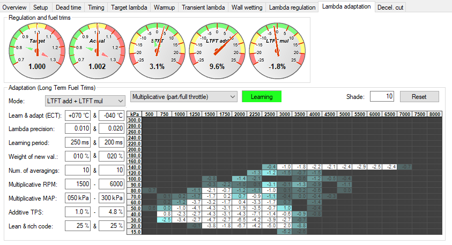Screen dimensions: 452x245
Task: Click the +070 °C Learn ECT field
Action: pyautogui.click(x=78, y=116)
